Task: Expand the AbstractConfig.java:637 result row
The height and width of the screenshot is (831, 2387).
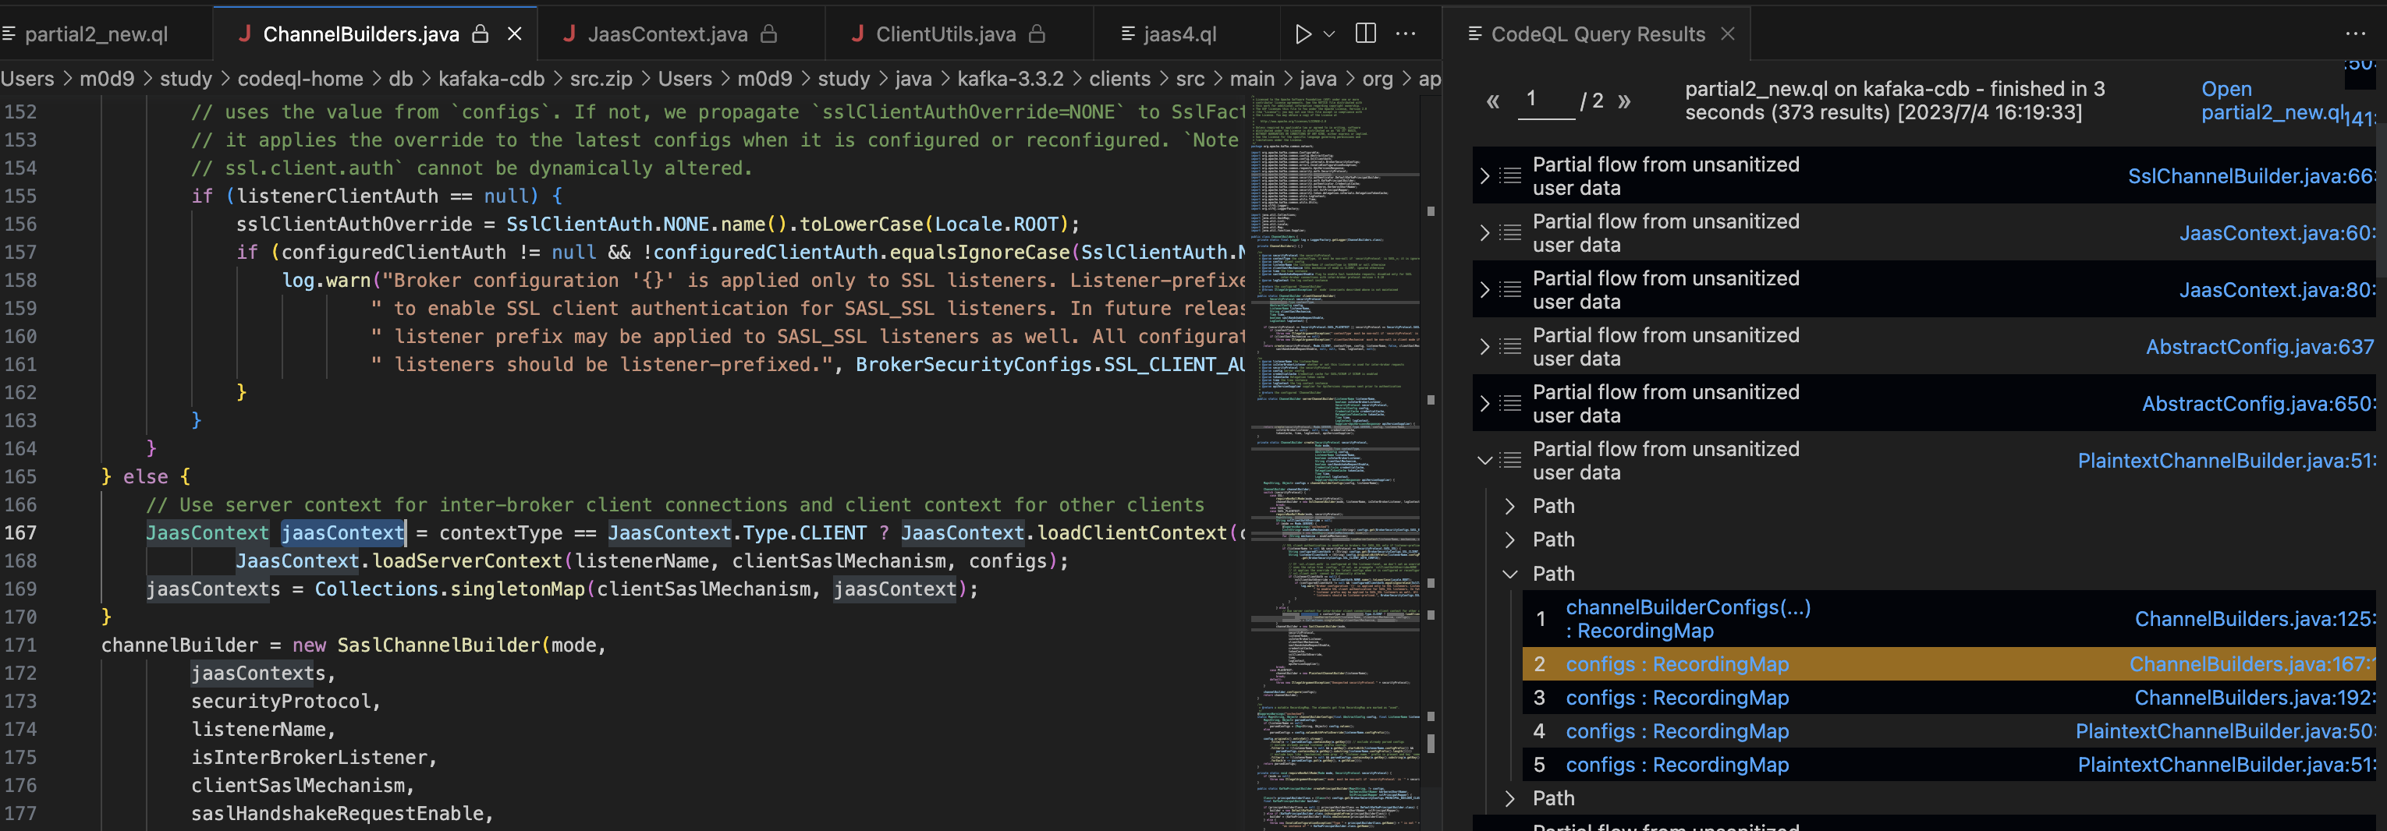Action: pyautogui.click(x=1484, y=346)
